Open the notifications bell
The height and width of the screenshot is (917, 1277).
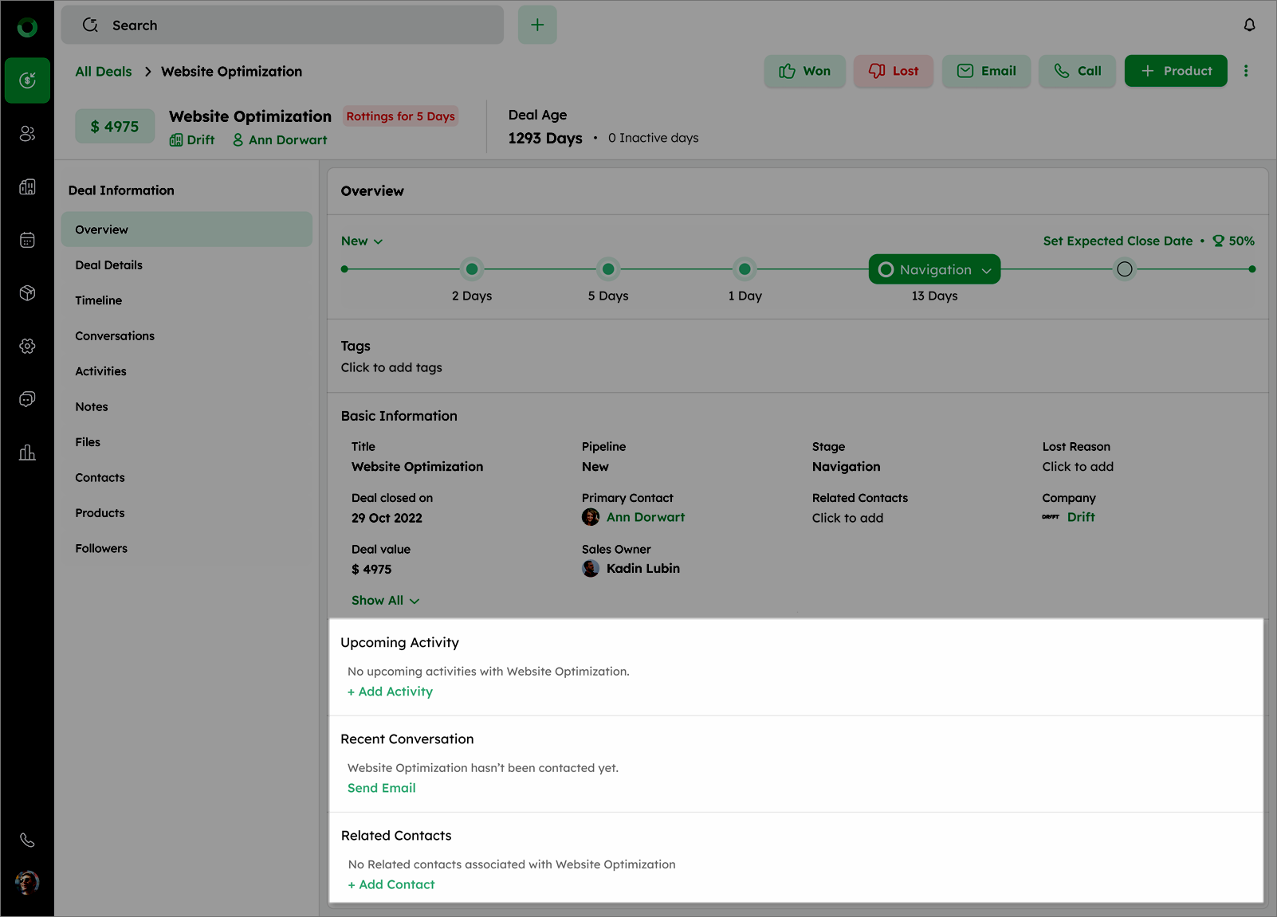pyautogui.click(x=1249, y=25)
